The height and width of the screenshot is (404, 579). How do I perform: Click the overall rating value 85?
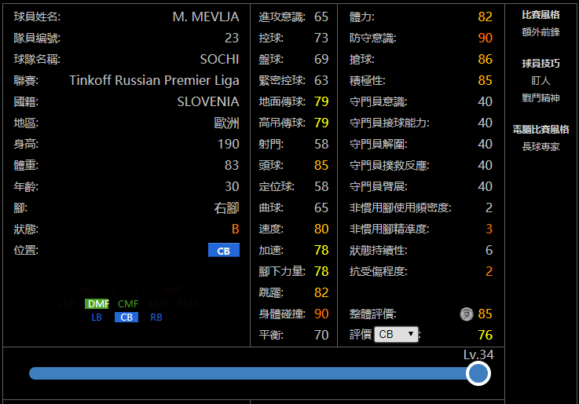[485, 314]
